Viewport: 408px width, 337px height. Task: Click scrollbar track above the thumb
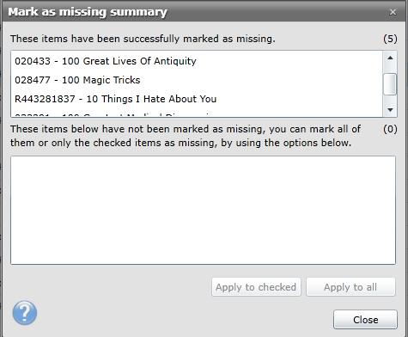point(390,69)
